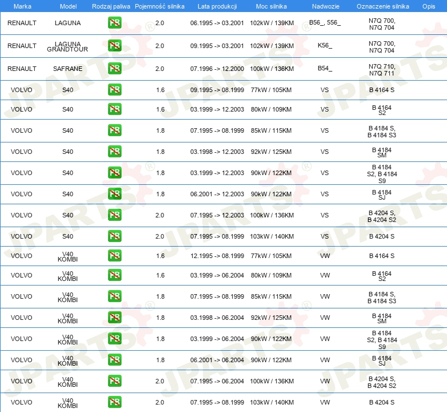The width and height of the screenshot is (447, 412).
Task: Click the date range 06.2001 -> 12.2003
Action: tap(217, 194)
